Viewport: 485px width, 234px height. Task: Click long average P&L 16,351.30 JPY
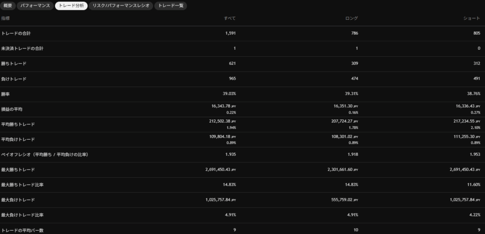pyautogui.click(x=346, y=106)
